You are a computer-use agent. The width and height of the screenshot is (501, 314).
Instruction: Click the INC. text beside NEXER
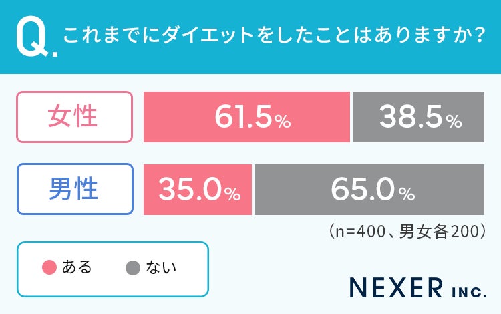[470, 292]
